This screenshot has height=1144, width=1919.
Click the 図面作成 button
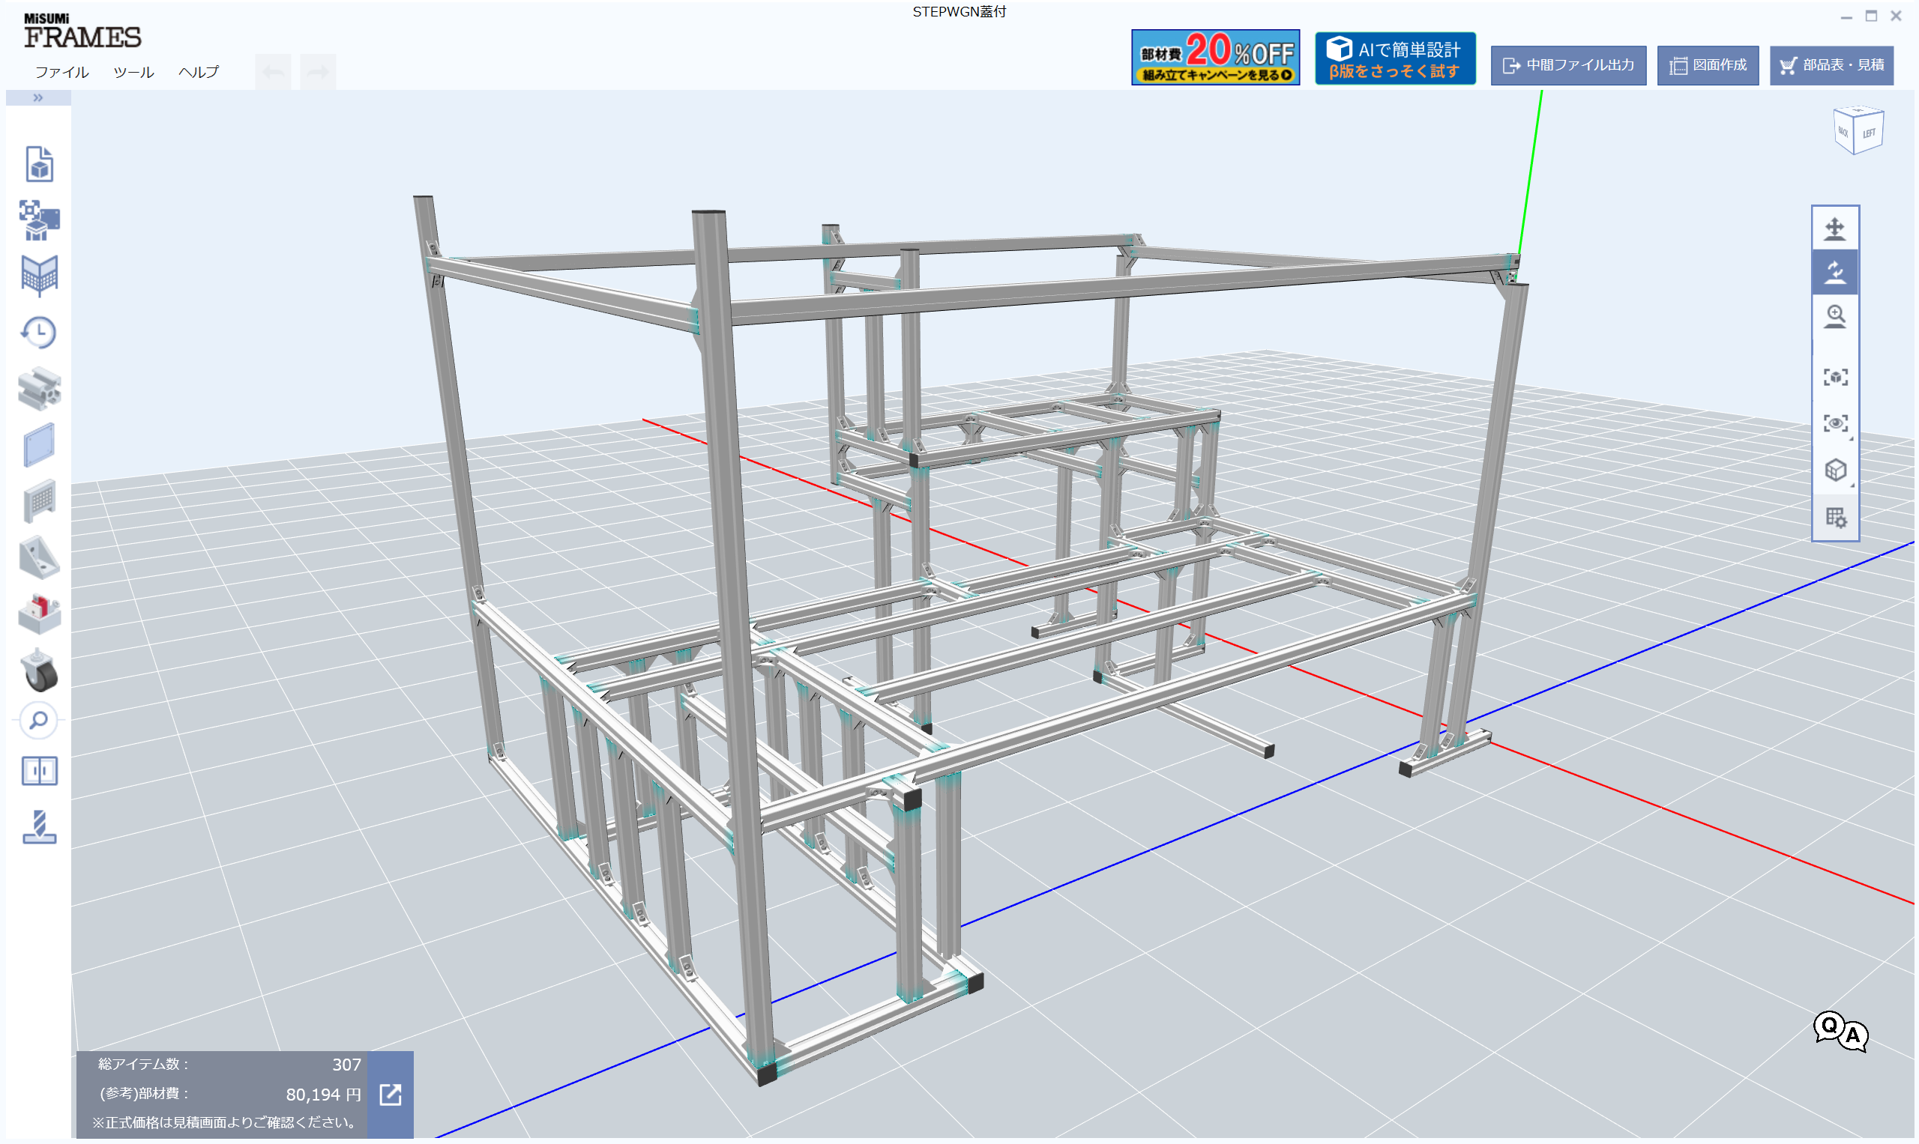1708,65
